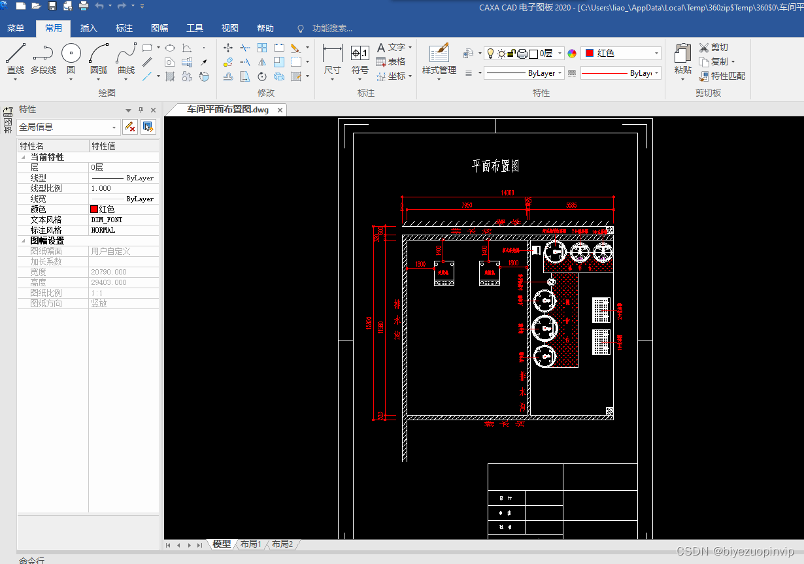Switch to the 标注 ribbon tab
Screen dimensions: 804x564
point(124,28)
